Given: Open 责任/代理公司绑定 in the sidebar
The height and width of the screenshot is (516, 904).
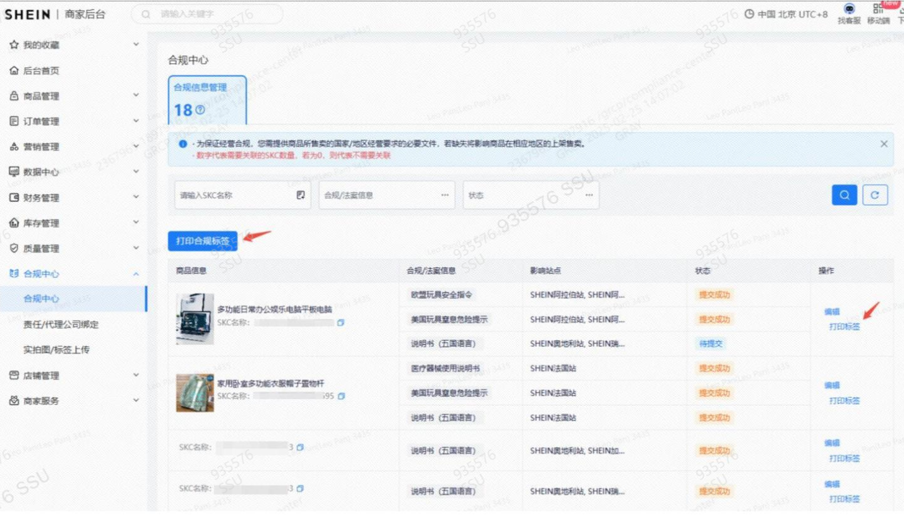Looking at the screenshot, I should click(x=61, y=325).
